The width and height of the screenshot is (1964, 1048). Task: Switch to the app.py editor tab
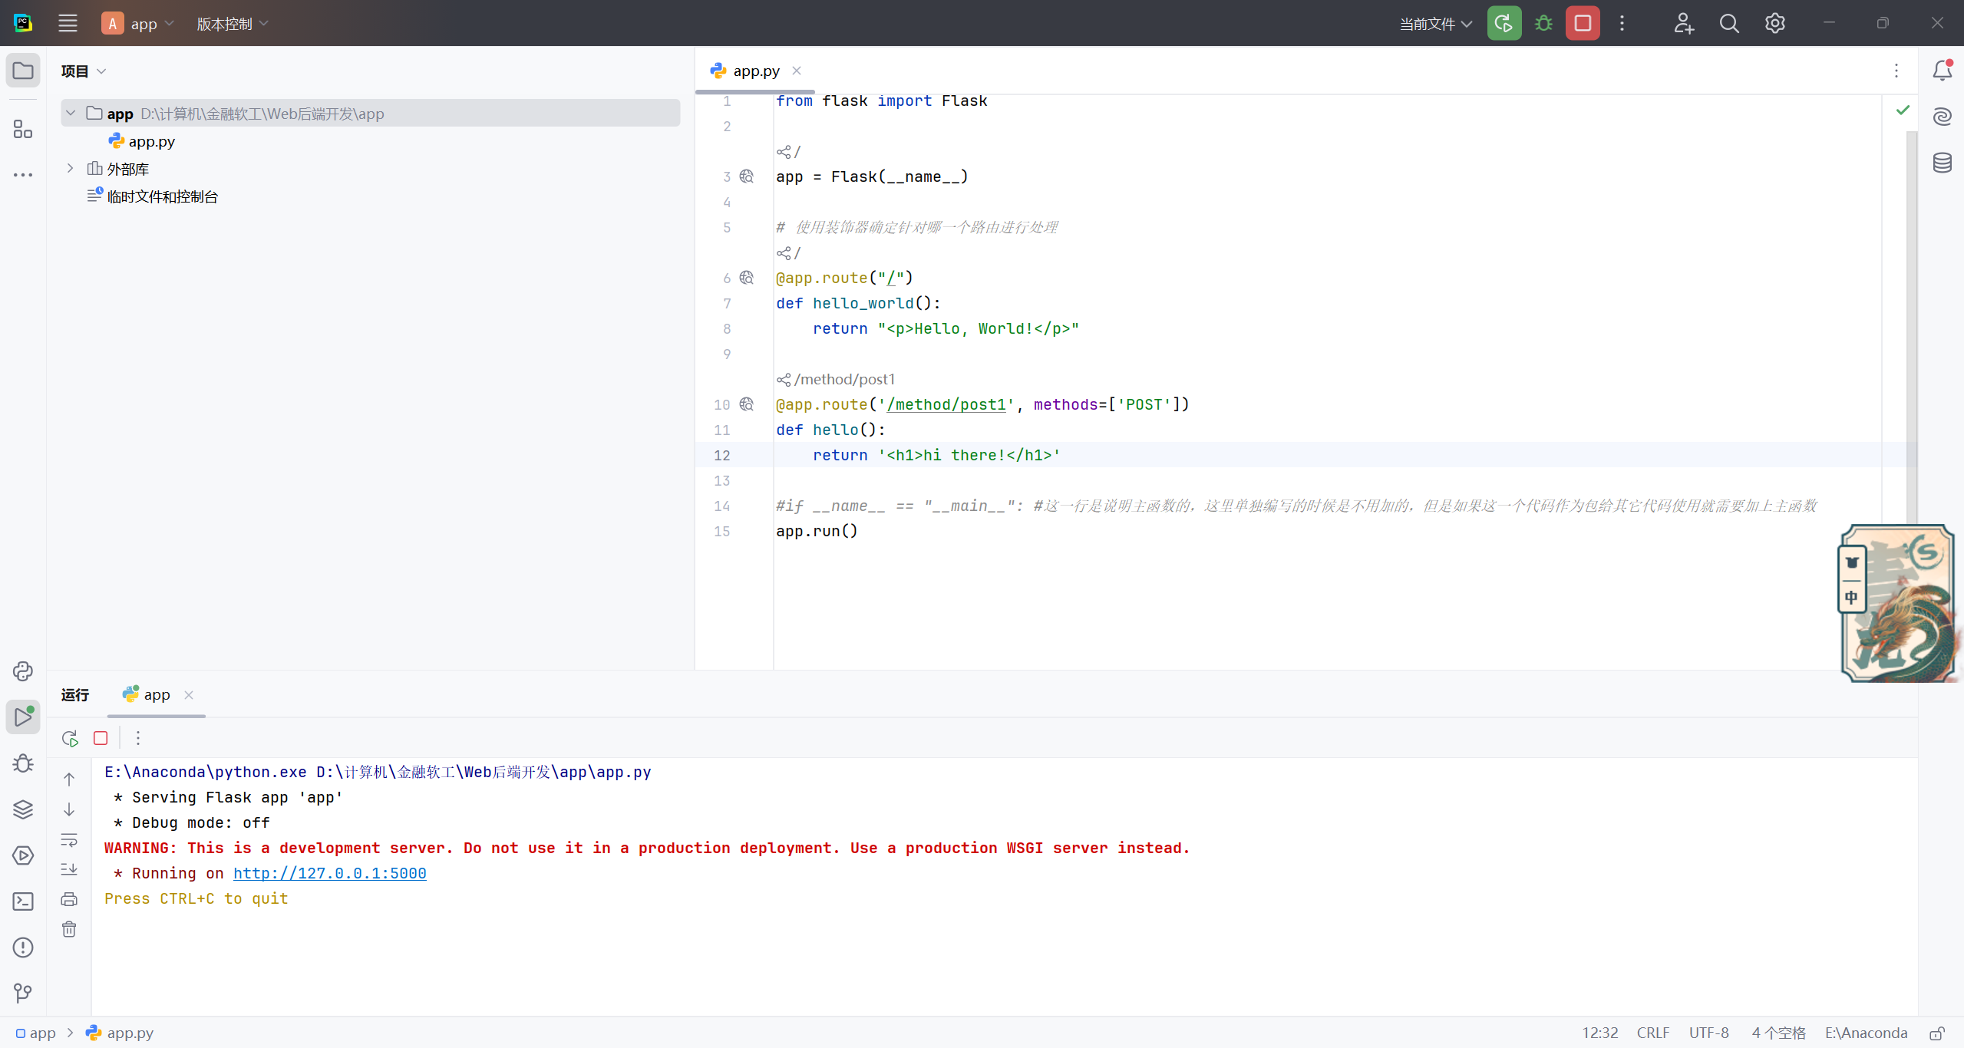tap(755, 71)
